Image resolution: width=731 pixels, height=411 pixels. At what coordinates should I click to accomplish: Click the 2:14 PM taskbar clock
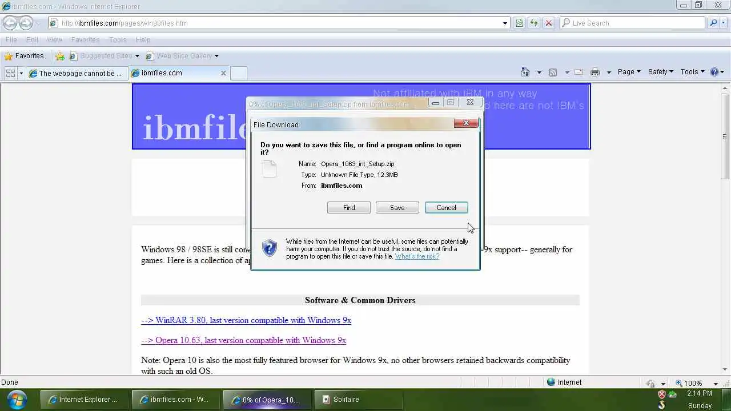point(700,393)
